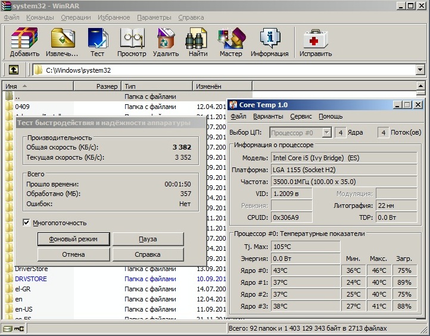Click the 1.2009 в VID value

[291, 194]
